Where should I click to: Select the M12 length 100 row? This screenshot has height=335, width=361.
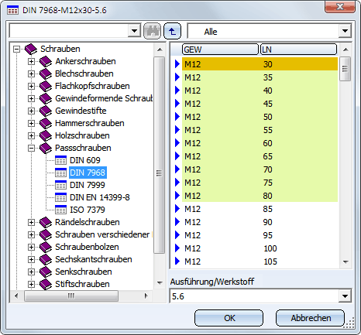pyautogui.click(x=260, y=248)
